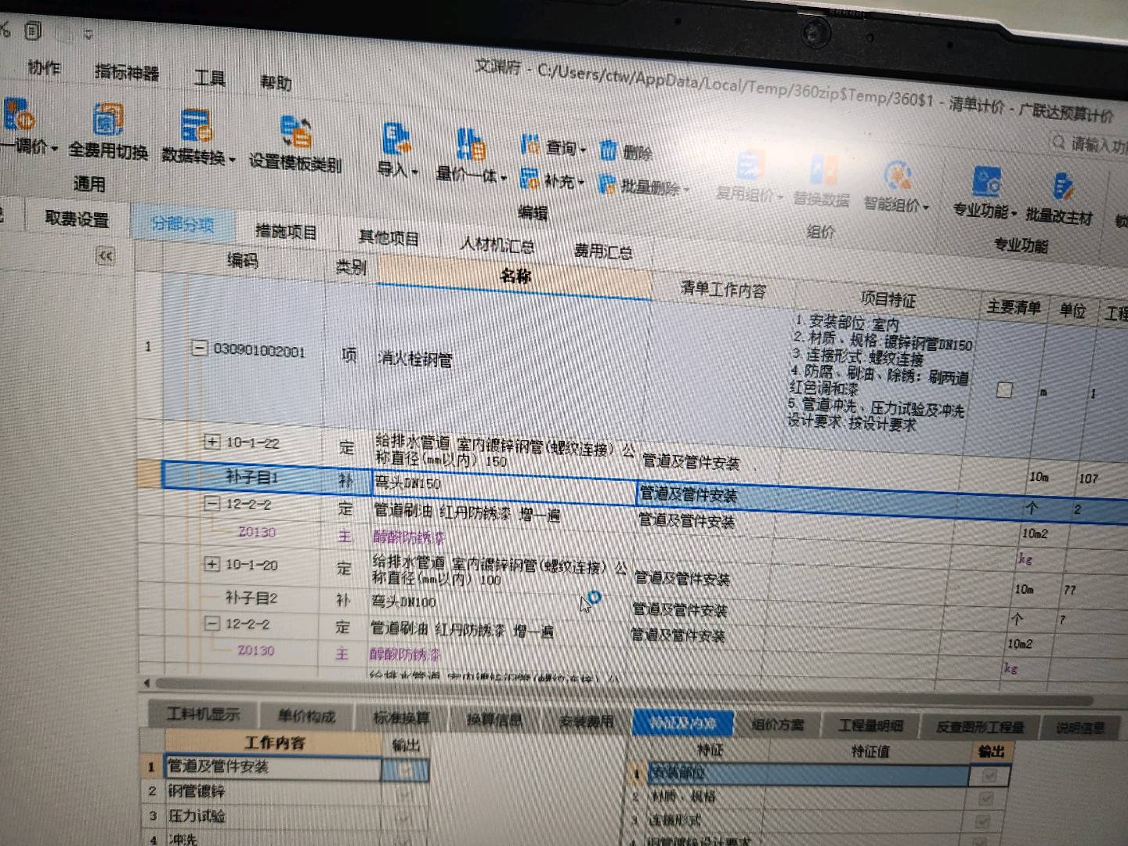Click the 智能组价 icon
This screenshot has width=1128, height=846.
[x=896, y=175]
